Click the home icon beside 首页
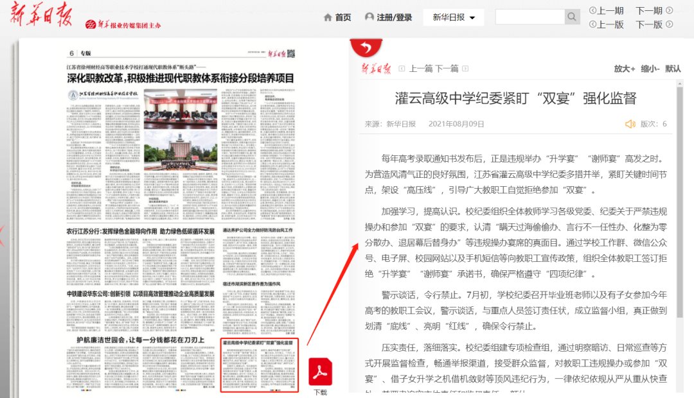694x398 pixels. click(x=328, y=17)
